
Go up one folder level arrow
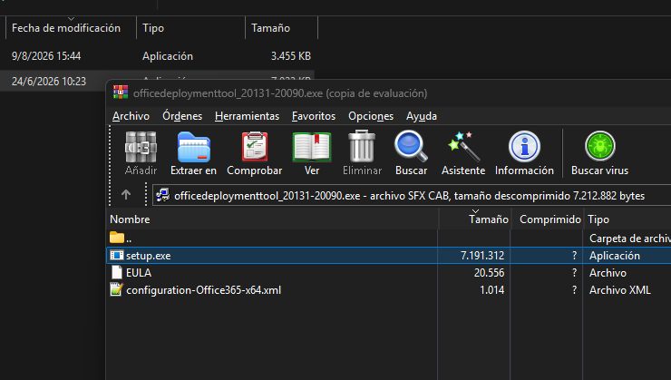(x=126, y=195)
